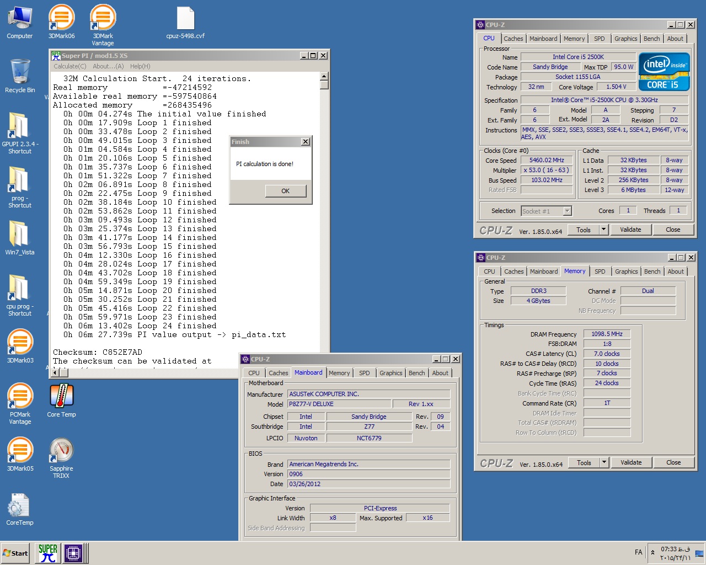The width and height of the screenshot is (706, 565).
Task: Switch to Graphics tab in top CPU-Z window
Action: 626,39
